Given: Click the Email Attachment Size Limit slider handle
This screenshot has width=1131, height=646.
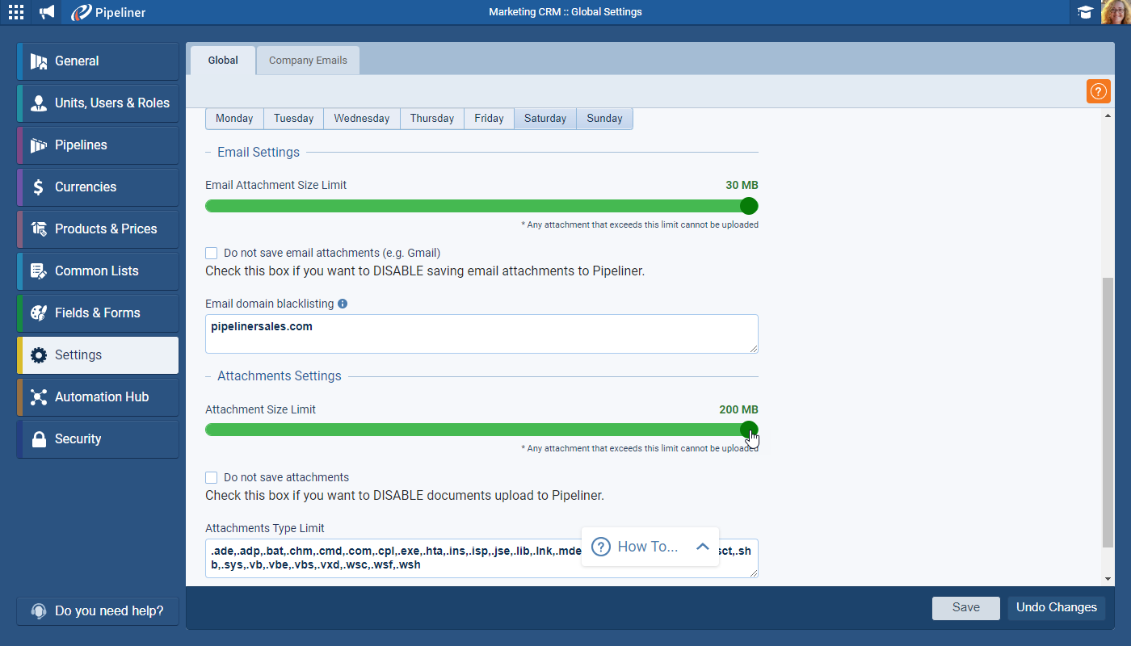Looking at the screenshot, I should pyautogui.click(x=749, y=206).
